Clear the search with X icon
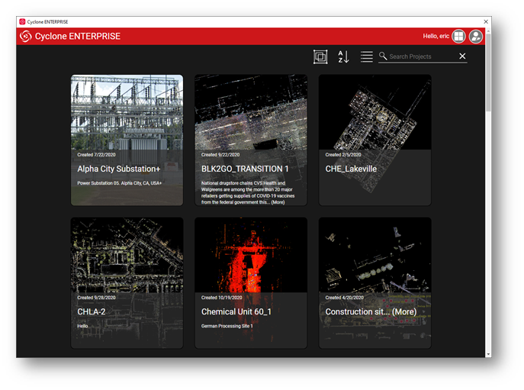The image size is (524, 390). (462, 56)
